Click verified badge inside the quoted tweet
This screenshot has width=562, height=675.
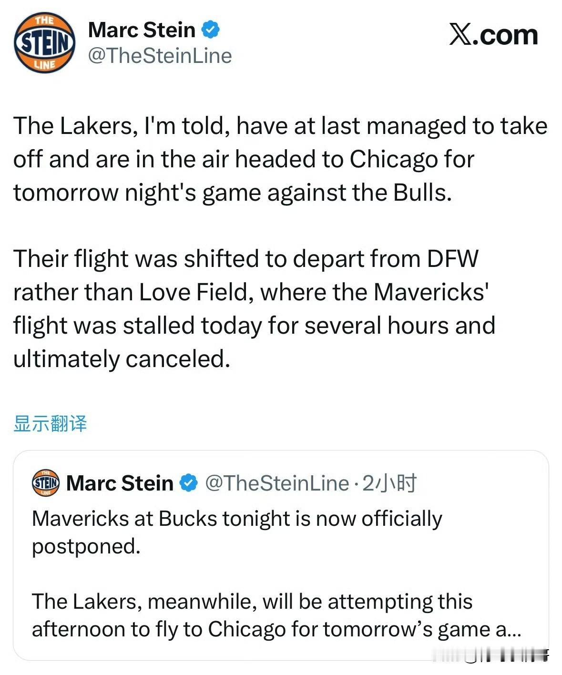[x=188, y=483]
